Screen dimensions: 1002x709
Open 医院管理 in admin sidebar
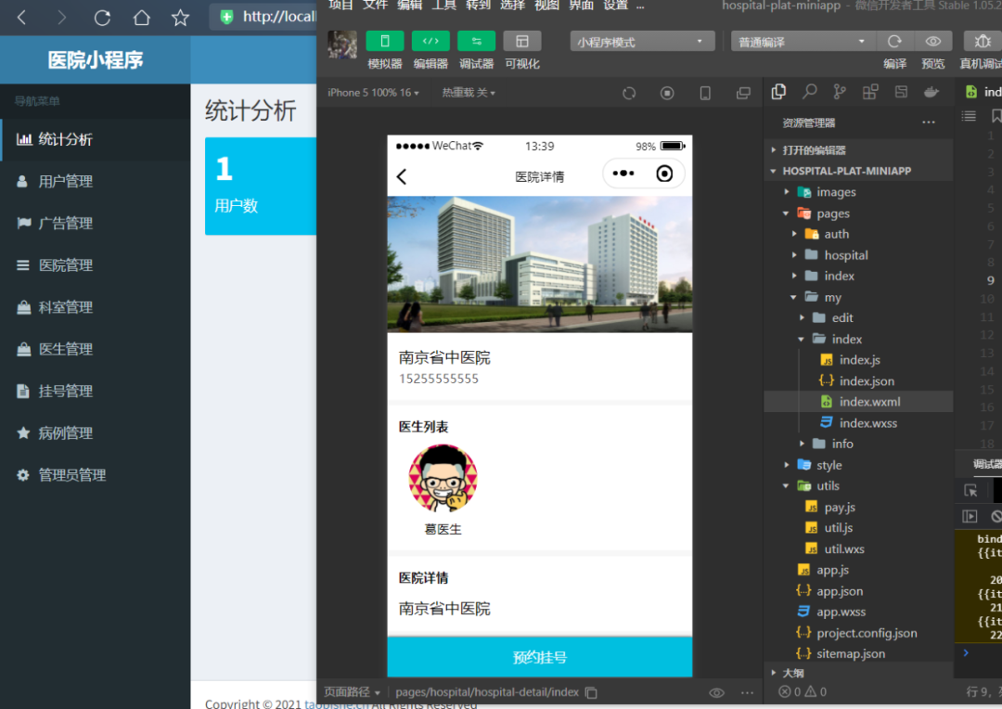pyautogui.click(x=96, y=265)
